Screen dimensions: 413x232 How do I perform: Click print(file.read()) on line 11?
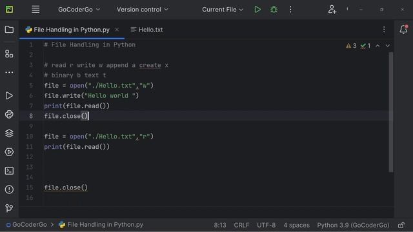tap(77, 147)
